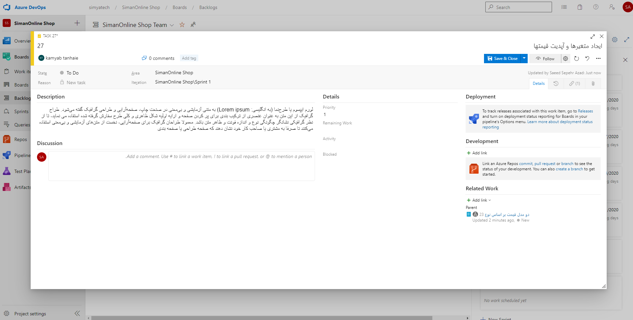Click the Description text area

[x=176, y=119]
